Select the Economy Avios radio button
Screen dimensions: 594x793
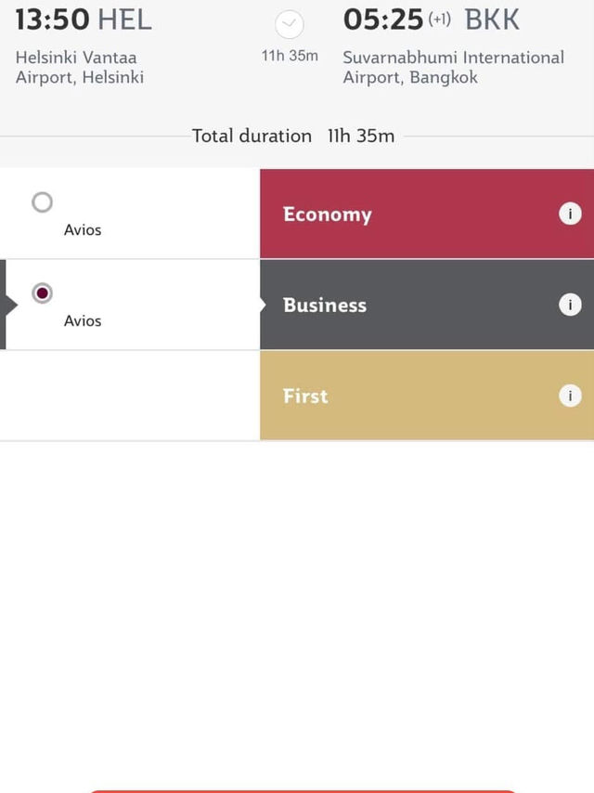(x=42, y=202)
